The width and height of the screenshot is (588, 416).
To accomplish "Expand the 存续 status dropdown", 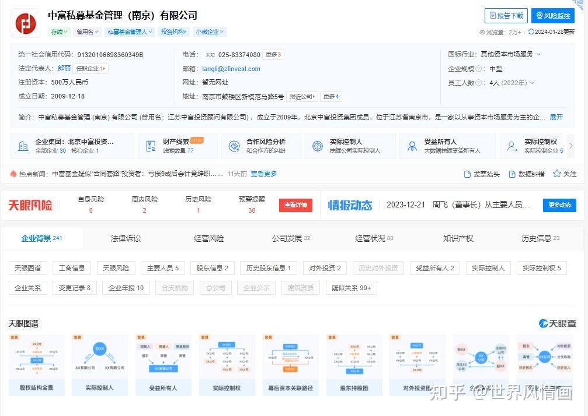I will click(x=59, y=32).
